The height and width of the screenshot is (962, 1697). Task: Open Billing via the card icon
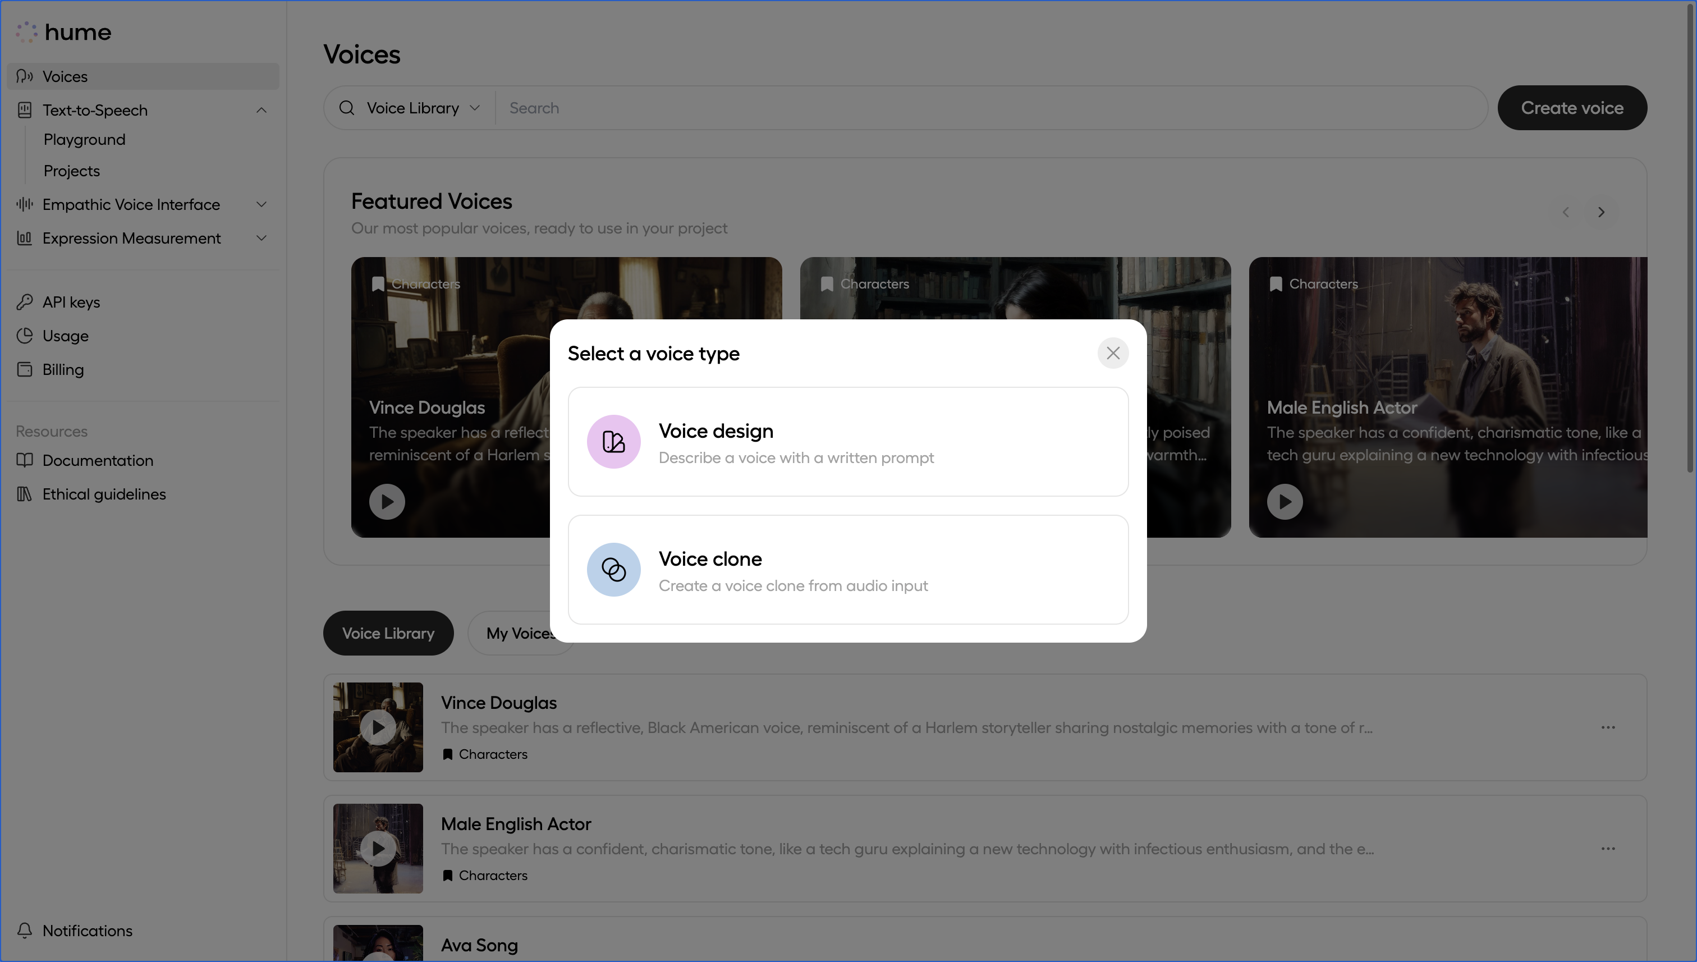tap(25, 369)
